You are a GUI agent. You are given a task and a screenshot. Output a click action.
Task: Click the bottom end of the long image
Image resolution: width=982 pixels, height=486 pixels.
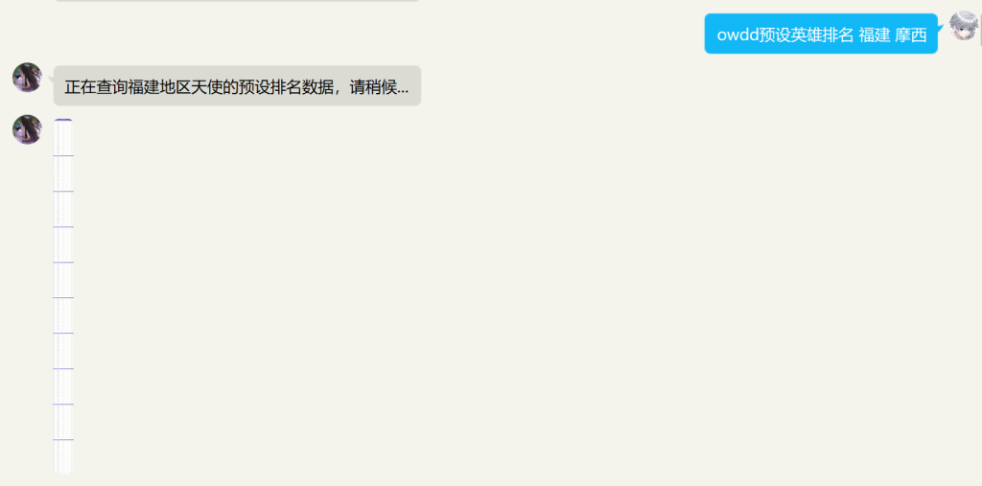63,469
